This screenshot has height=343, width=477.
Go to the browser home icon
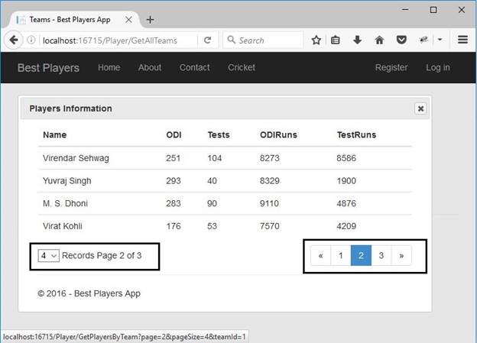pyautogui.click(x=379, y=40)
